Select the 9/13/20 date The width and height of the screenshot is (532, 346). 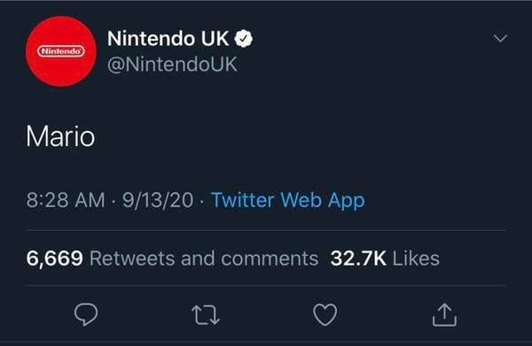point(158,200)
